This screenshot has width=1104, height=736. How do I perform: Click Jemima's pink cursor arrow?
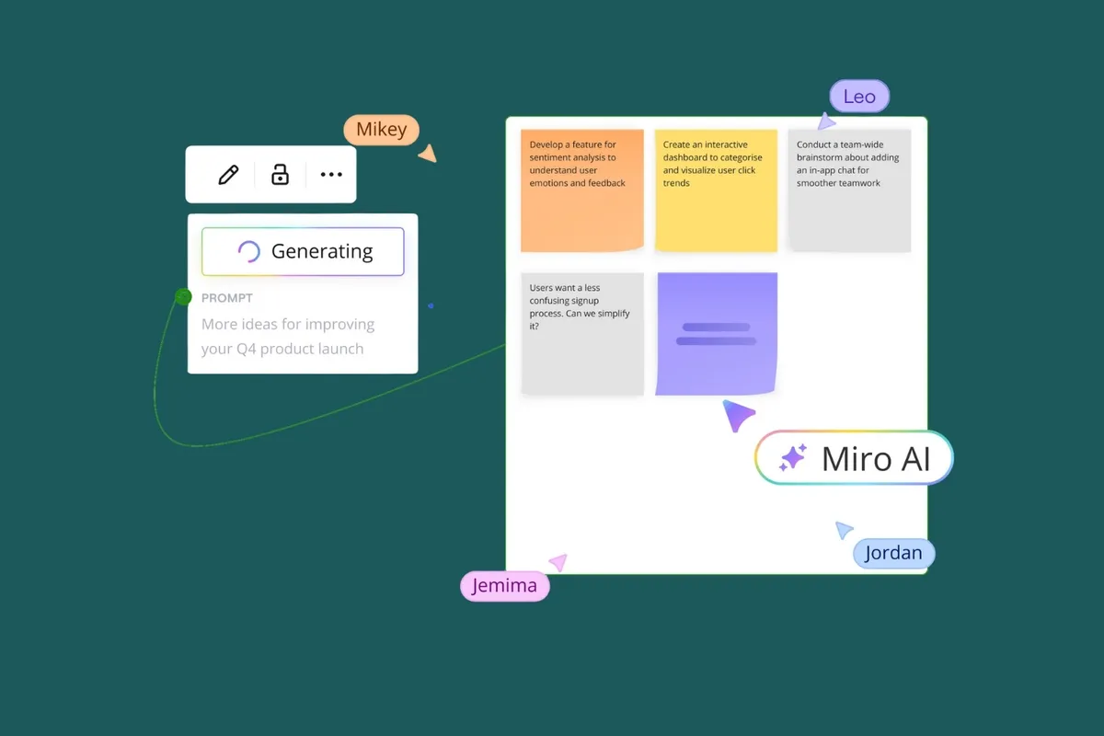tap(558, 561)
